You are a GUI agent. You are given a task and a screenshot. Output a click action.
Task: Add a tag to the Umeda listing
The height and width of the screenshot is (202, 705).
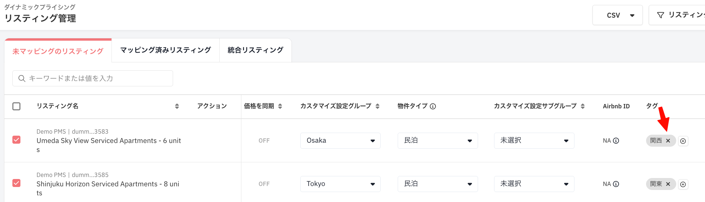point(683,141)
